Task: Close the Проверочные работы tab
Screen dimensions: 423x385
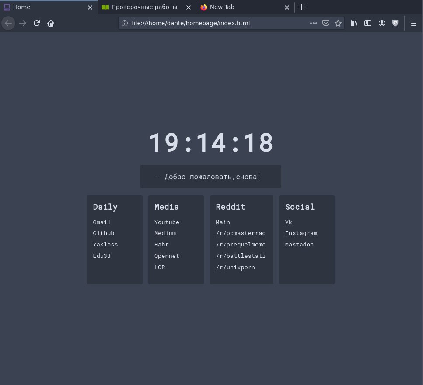Action: pyautogui.click(x=189, y=7)
